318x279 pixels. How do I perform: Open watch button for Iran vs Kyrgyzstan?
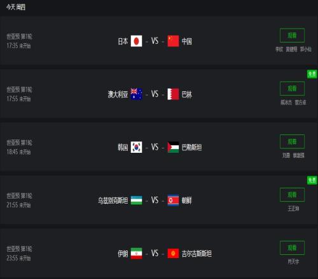(293, 248)
